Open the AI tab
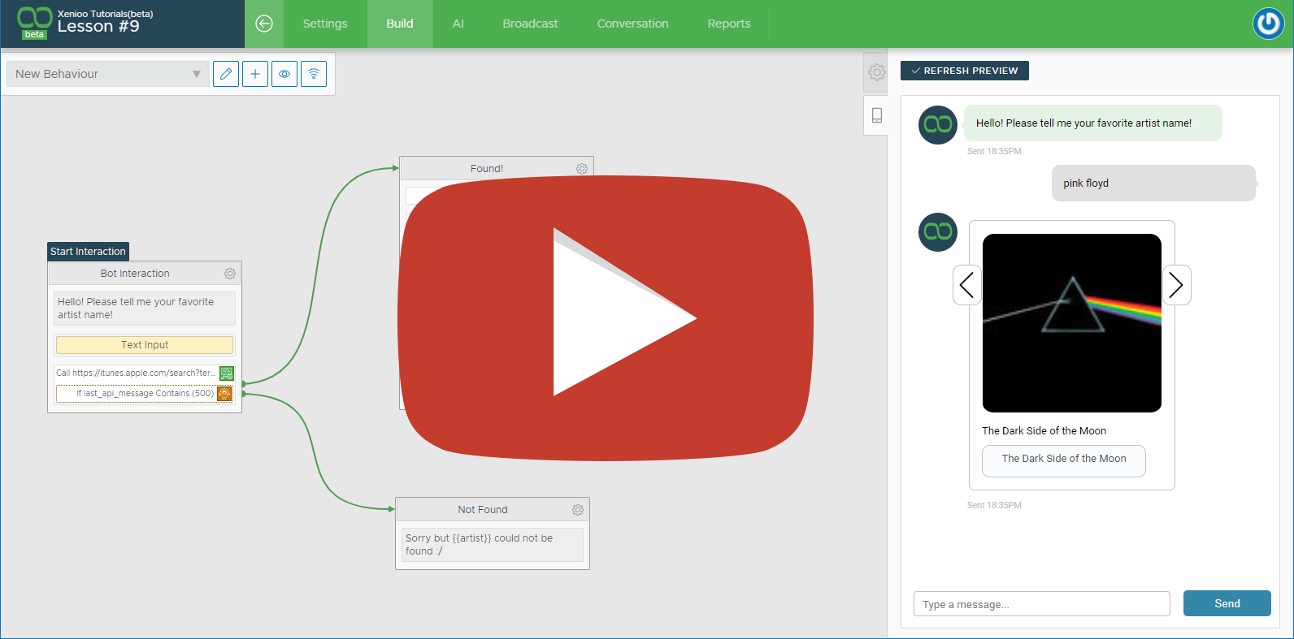 point(458,24)
